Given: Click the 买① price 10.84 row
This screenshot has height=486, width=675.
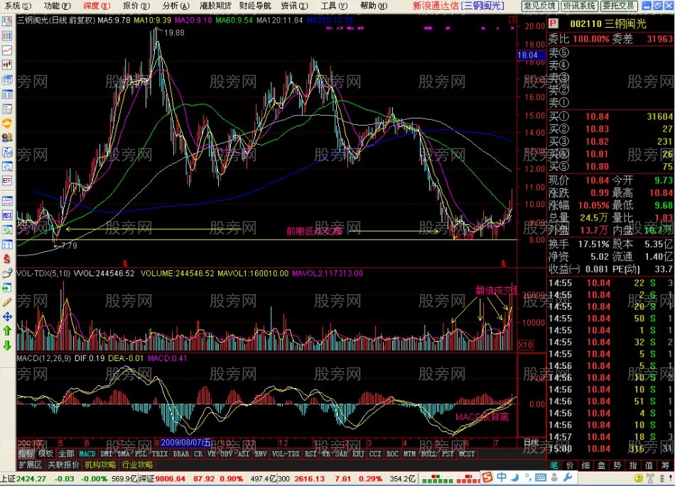Looking at the screenshot, I should coord(610,116).
